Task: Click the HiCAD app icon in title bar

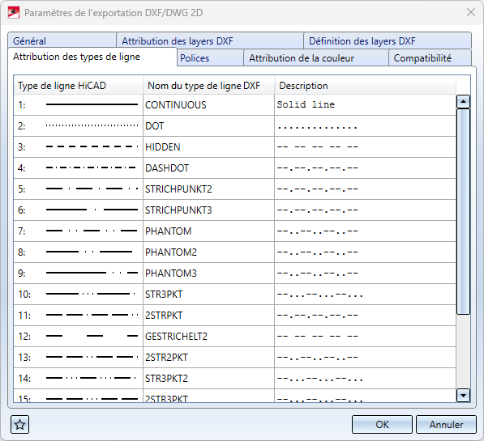Action: click(x=13, y=13)
